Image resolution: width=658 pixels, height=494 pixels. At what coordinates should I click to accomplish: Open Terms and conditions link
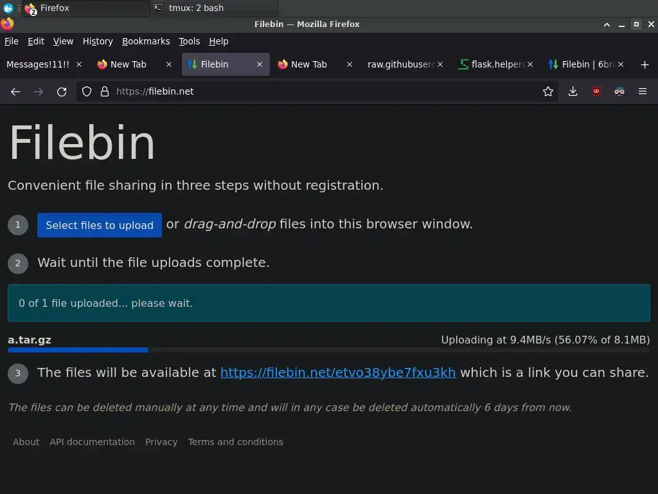(235, 442)
